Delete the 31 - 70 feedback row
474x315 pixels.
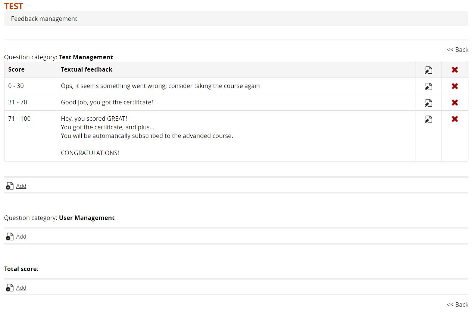tap(455, 102)
